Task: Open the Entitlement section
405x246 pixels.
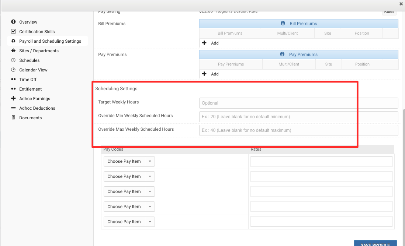Action: 31,89
